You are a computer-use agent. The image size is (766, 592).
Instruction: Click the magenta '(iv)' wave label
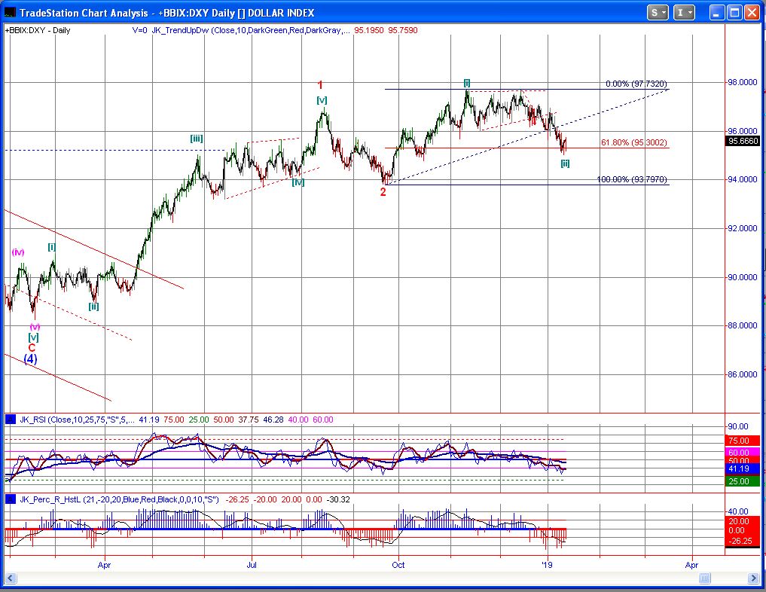pyautogui.click(x=18, y=252)
